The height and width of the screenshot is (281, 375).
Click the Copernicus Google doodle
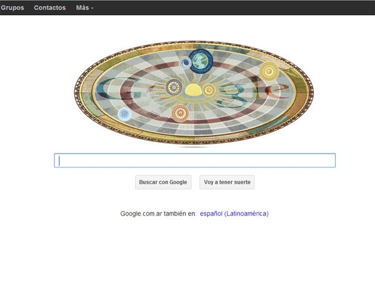click(194, 92)
